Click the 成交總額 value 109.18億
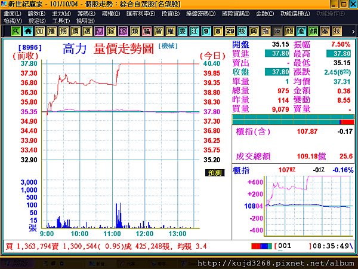This screenshot has width=358, height=269. click(311, 156)
